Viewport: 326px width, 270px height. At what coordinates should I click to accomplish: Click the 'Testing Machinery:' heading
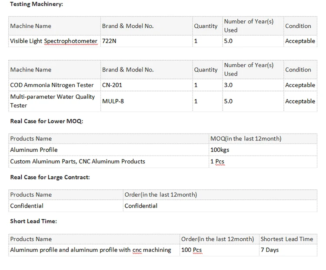[x=36, y=4]
